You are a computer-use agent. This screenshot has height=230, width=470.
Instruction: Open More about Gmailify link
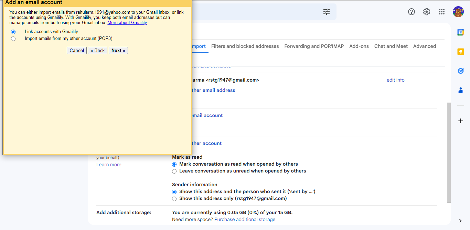127,23
